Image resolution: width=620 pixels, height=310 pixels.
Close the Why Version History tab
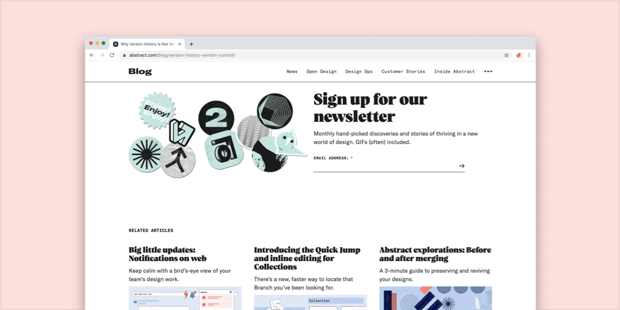(x=179, y=44)
